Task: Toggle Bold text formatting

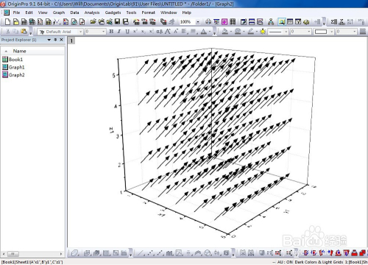Action: (x=111, y=32)
